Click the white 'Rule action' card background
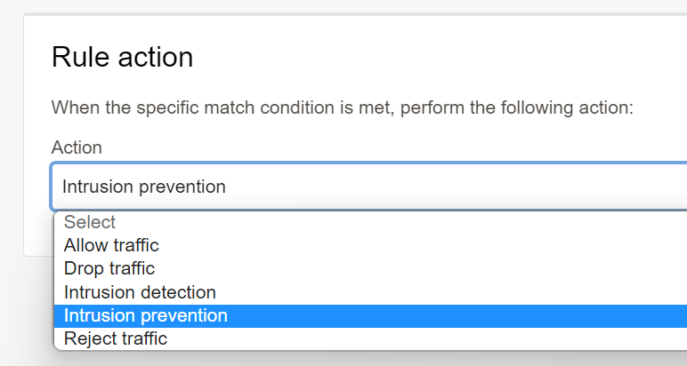This screenshot has width=687, height=366. pos(445,53)
